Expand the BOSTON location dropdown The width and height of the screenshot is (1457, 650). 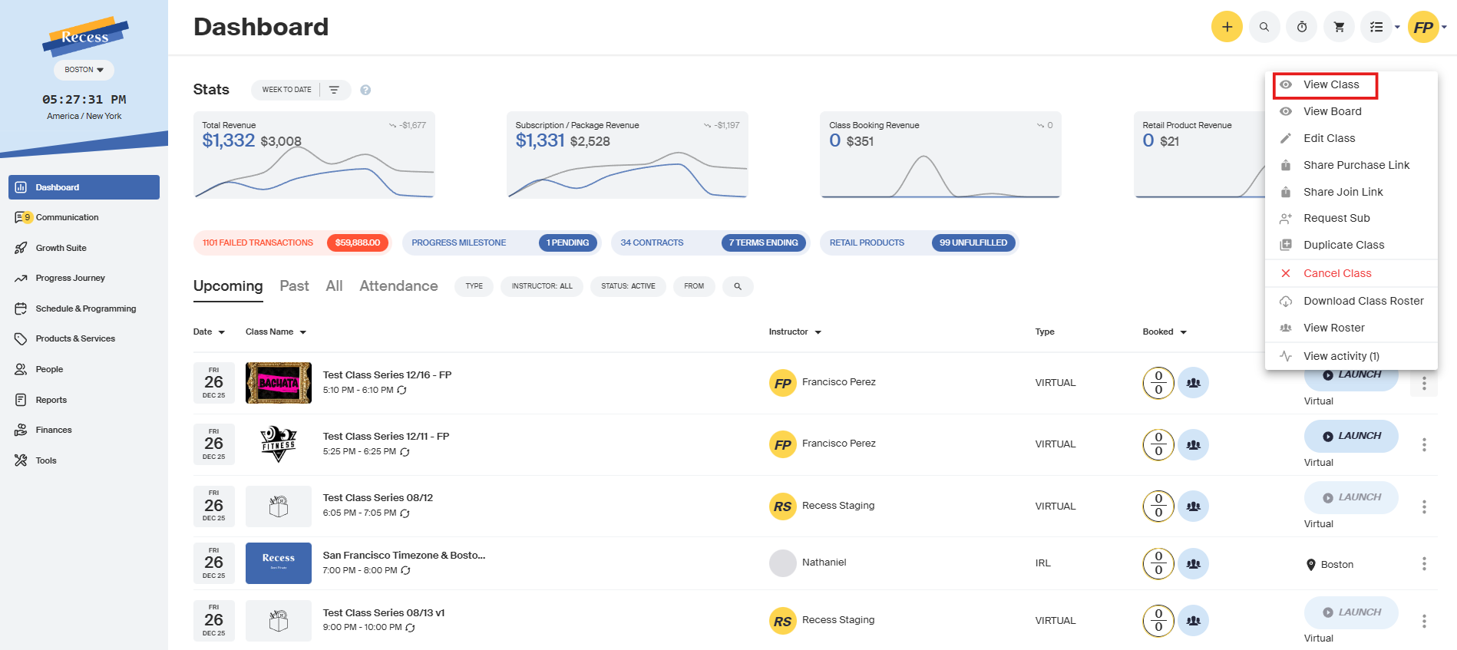(x=84, y=70)
